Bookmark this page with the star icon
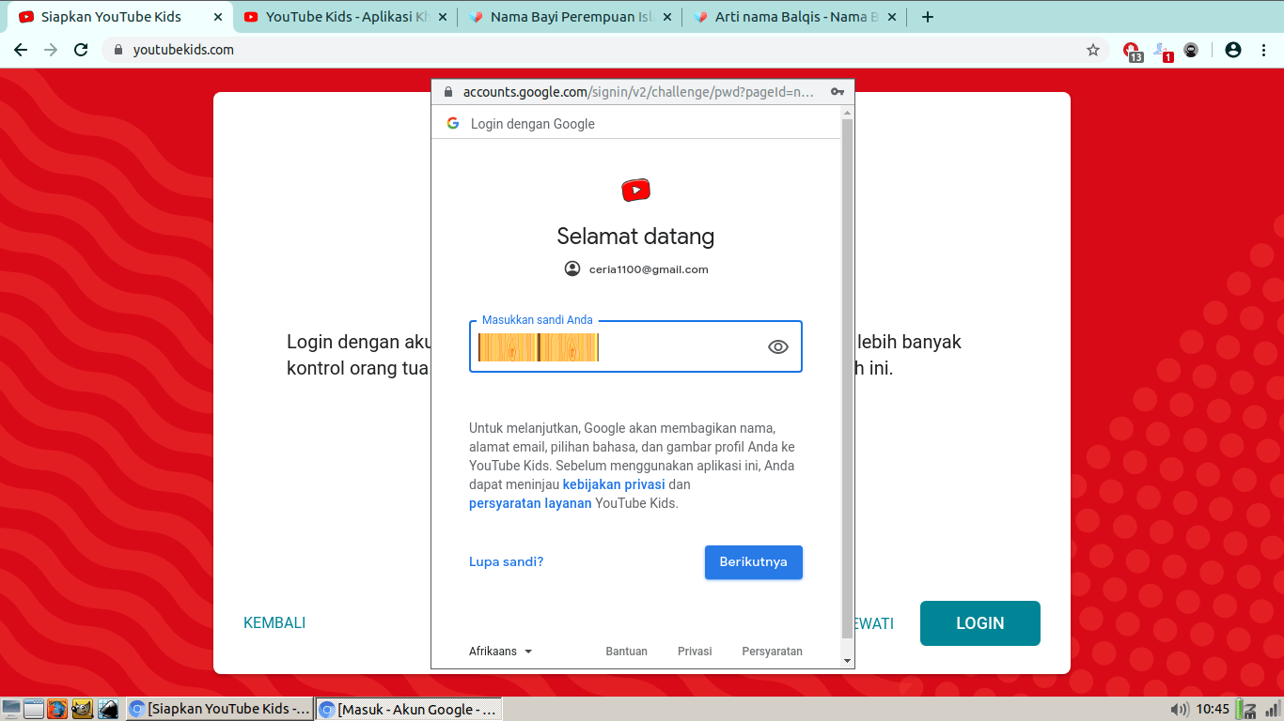This screenshot has width=1284, height=721. pyautogui.click(x=1092, y=50)
